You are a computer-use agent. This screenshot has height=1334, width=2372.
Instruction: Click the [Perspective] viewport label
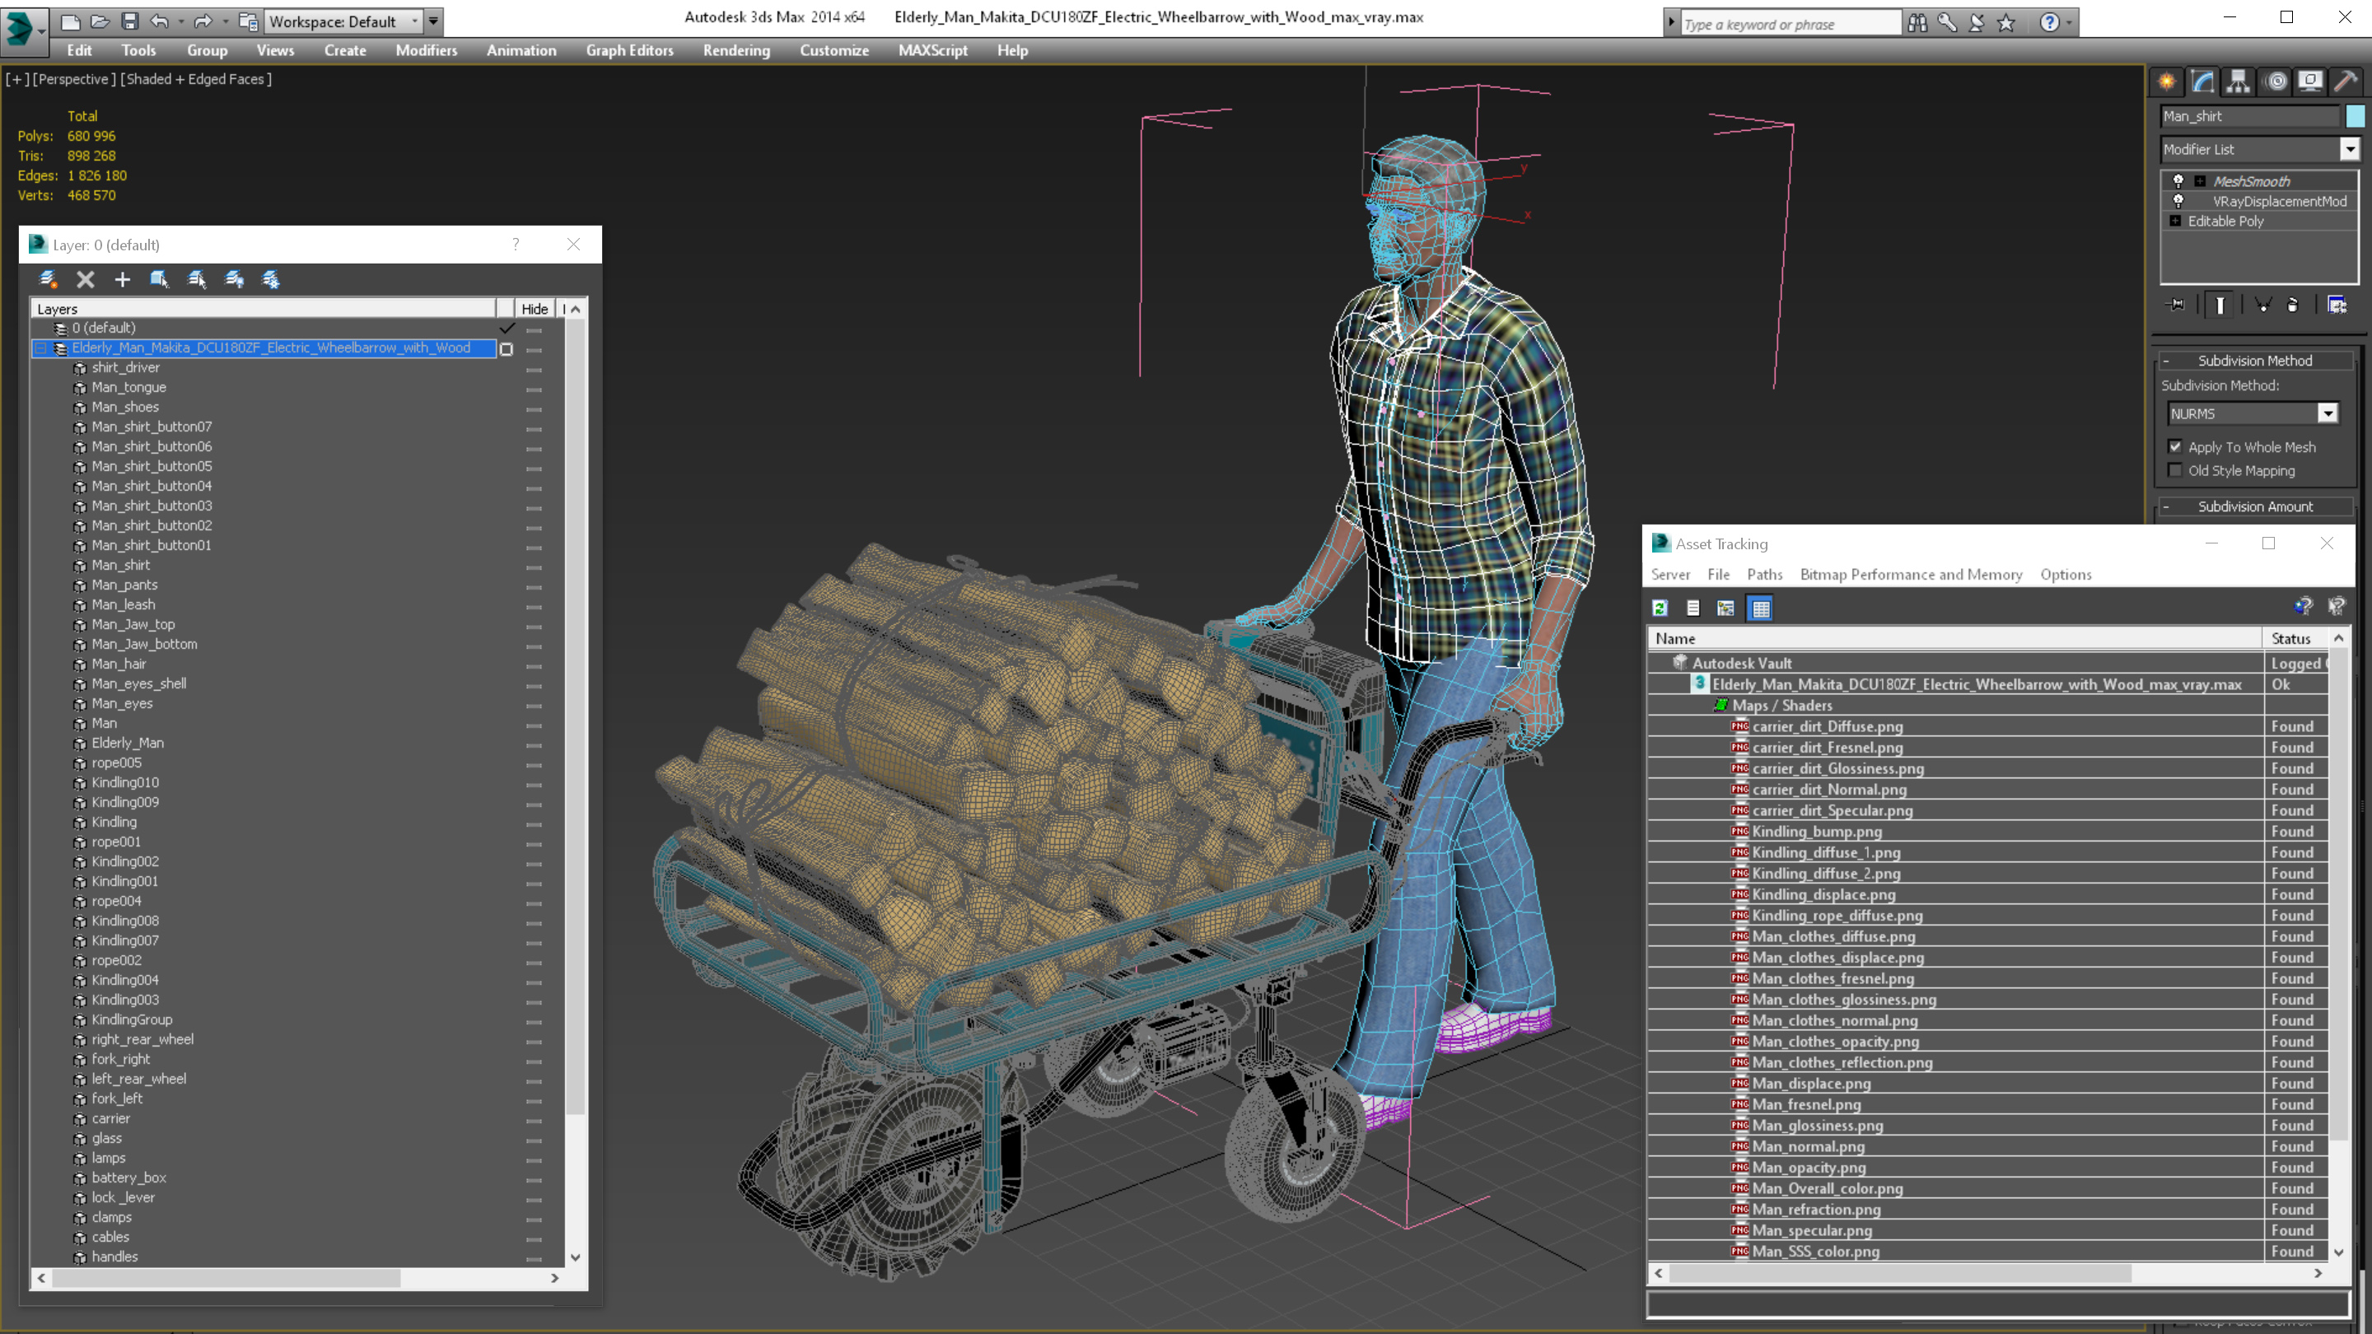(x=75, y=79)
